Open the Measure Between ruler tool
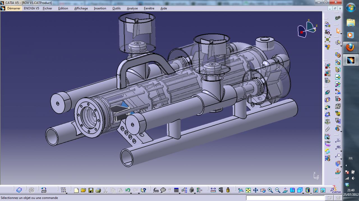This screenshot has height=201, width=359. (213, 190)
